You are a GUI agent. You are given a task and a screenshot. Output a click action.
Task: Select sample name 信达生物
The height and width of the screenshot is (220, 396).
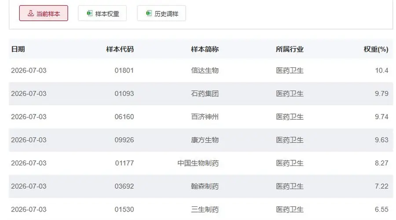(205, 70)
